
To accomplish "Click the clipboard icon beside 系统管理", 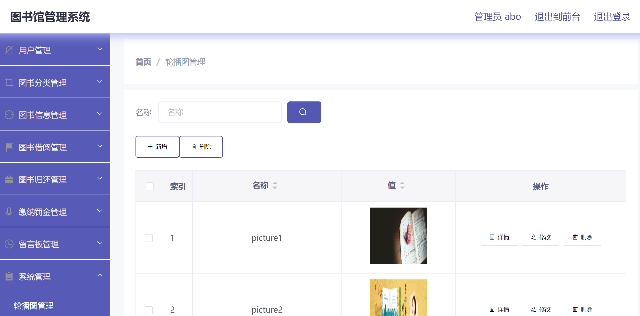I will tap(9, 276).
